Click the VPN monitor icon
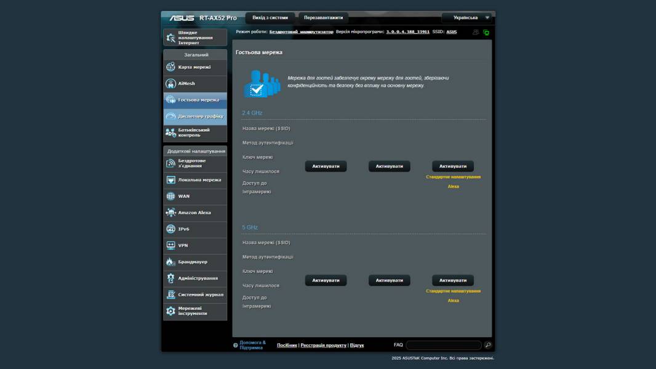 tap(171, 245)
